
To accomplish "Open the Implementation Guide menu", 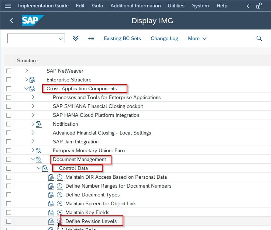I will [x=43, y=6].
